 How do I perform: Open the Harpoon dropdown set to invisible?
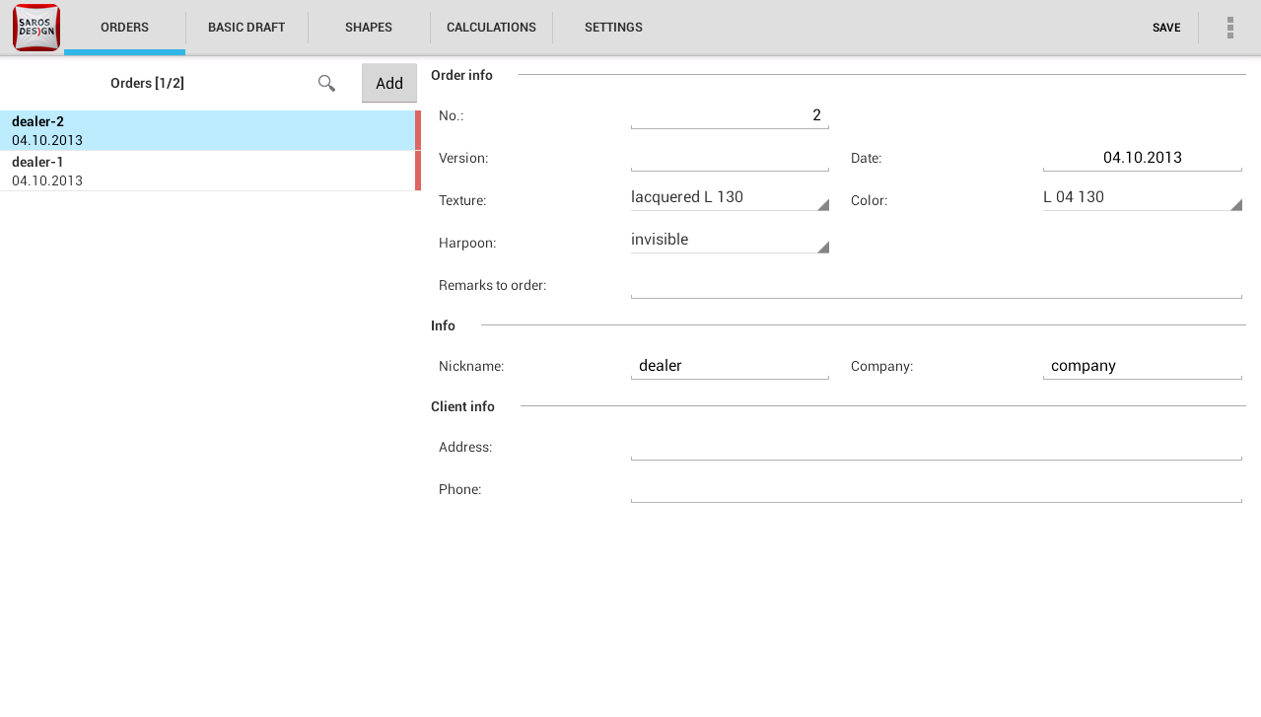coord(730,241)
